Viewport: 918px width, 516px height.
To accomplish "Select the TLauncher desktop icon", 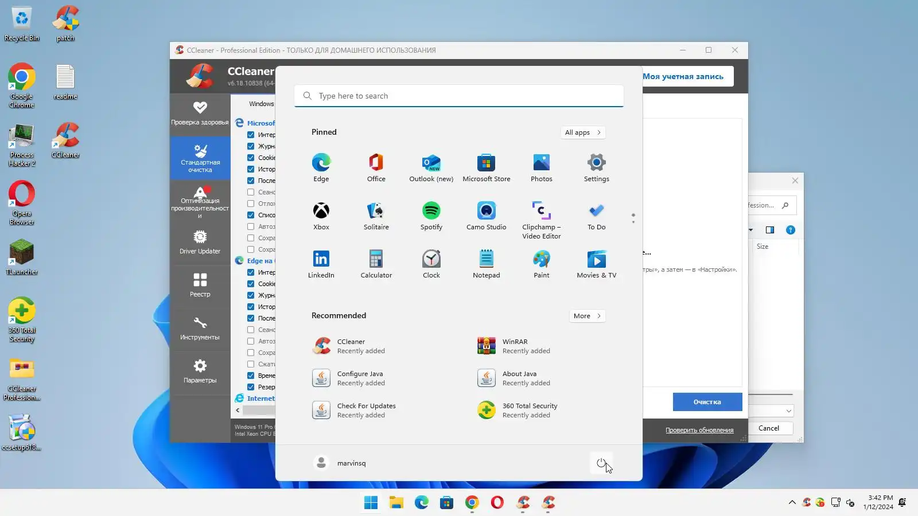I will tap(22, 257).
